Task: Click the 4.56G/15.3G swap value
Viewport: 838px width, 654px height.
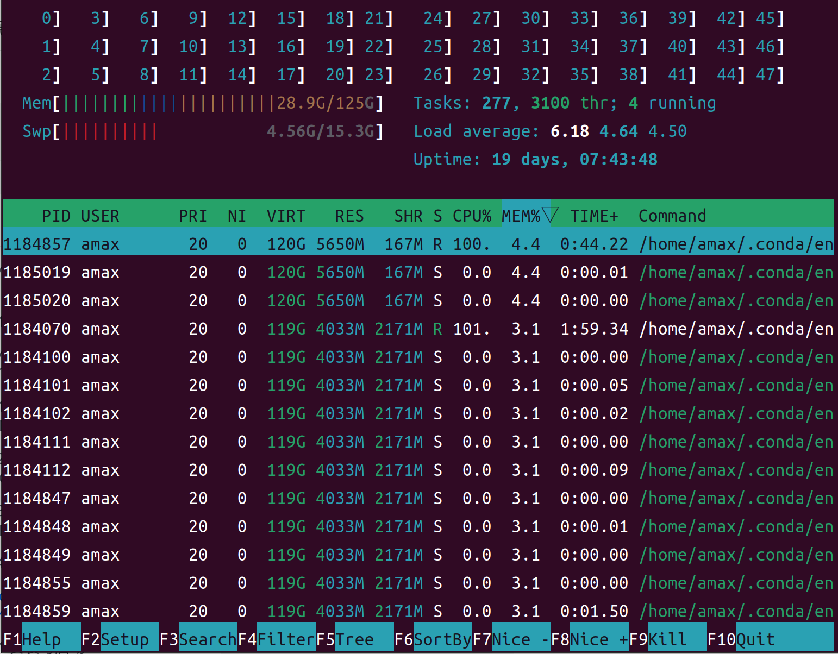Action: pos(321,131)
